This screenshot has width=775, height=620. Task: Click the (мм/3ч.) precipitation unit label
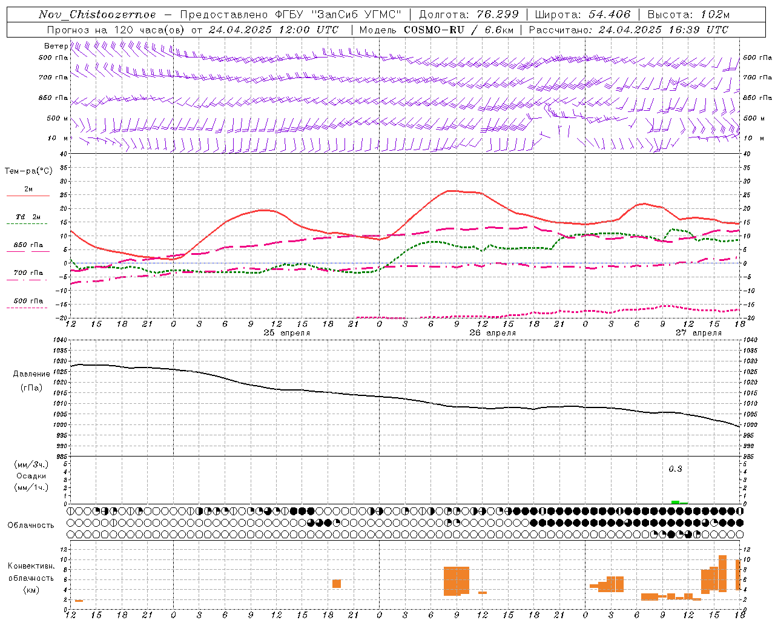(x=31, y=464)
